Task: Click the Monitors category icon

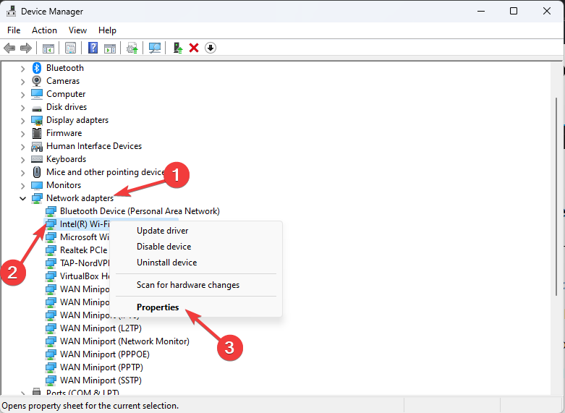Action: [37, 185]
